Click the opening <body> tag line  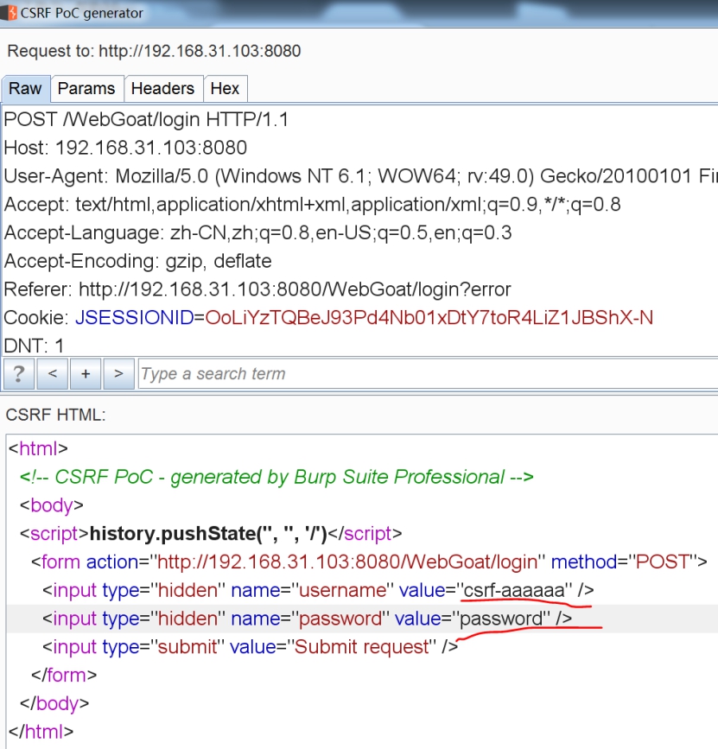[52, 505]
